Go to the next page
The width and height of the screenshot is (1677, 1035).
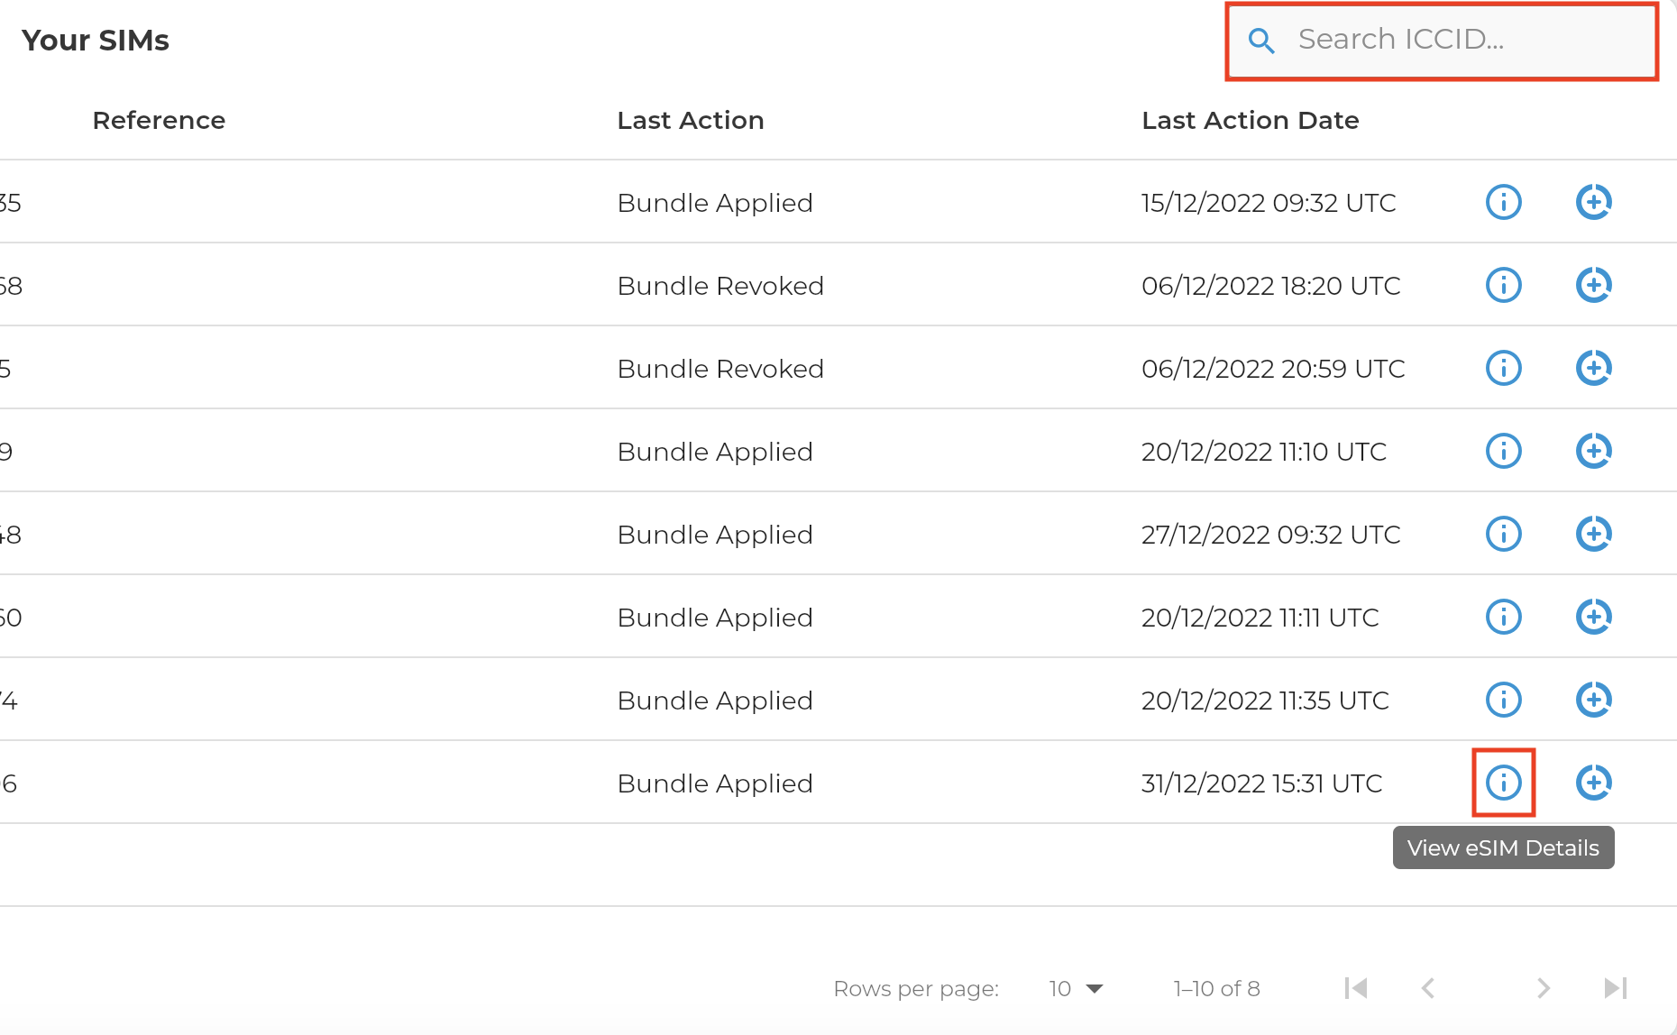(x=1543, y=989)
